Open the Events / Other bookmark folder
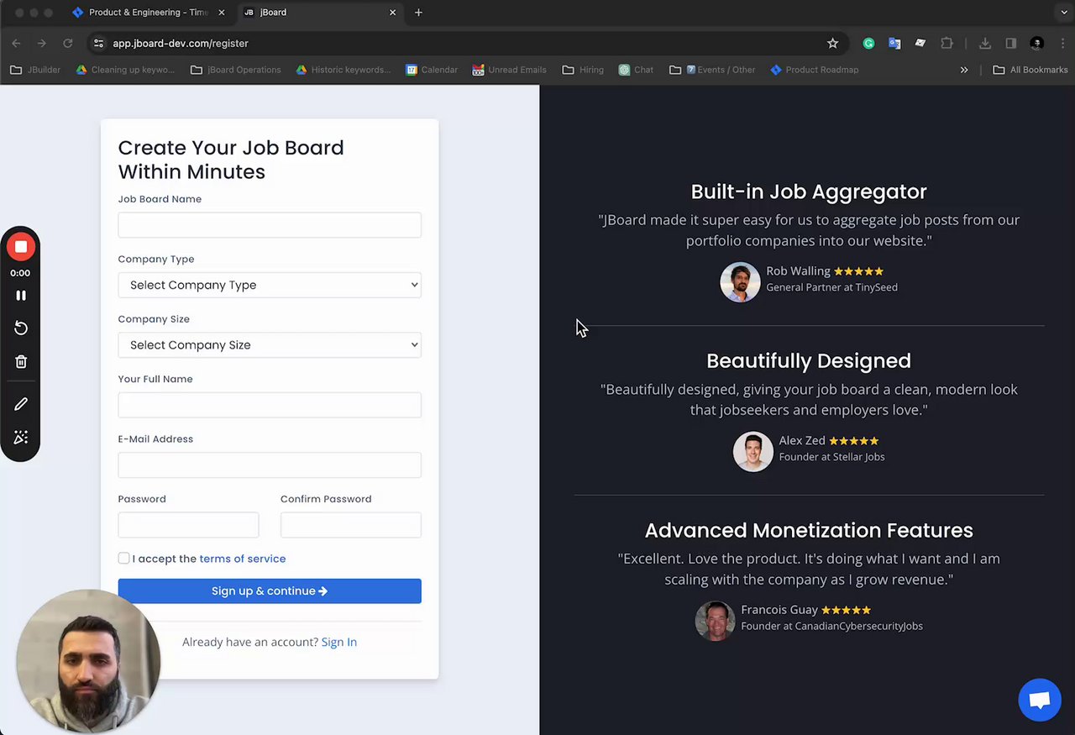The width and height of the screenshot is (1075, 735). (x=712, y=70)
